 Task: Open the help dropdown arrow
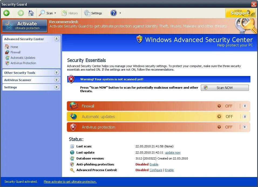[x=120, y=13]
